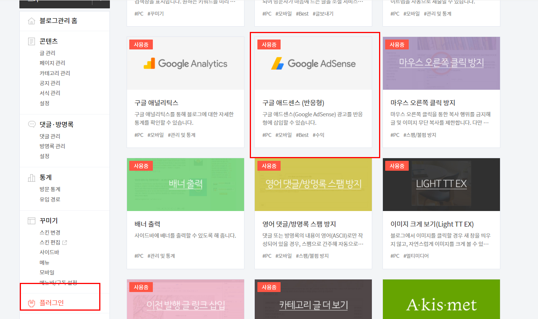Open 설정 under 댓글·방명록
This screenshot has height=319, width=538.
(44, 156)
